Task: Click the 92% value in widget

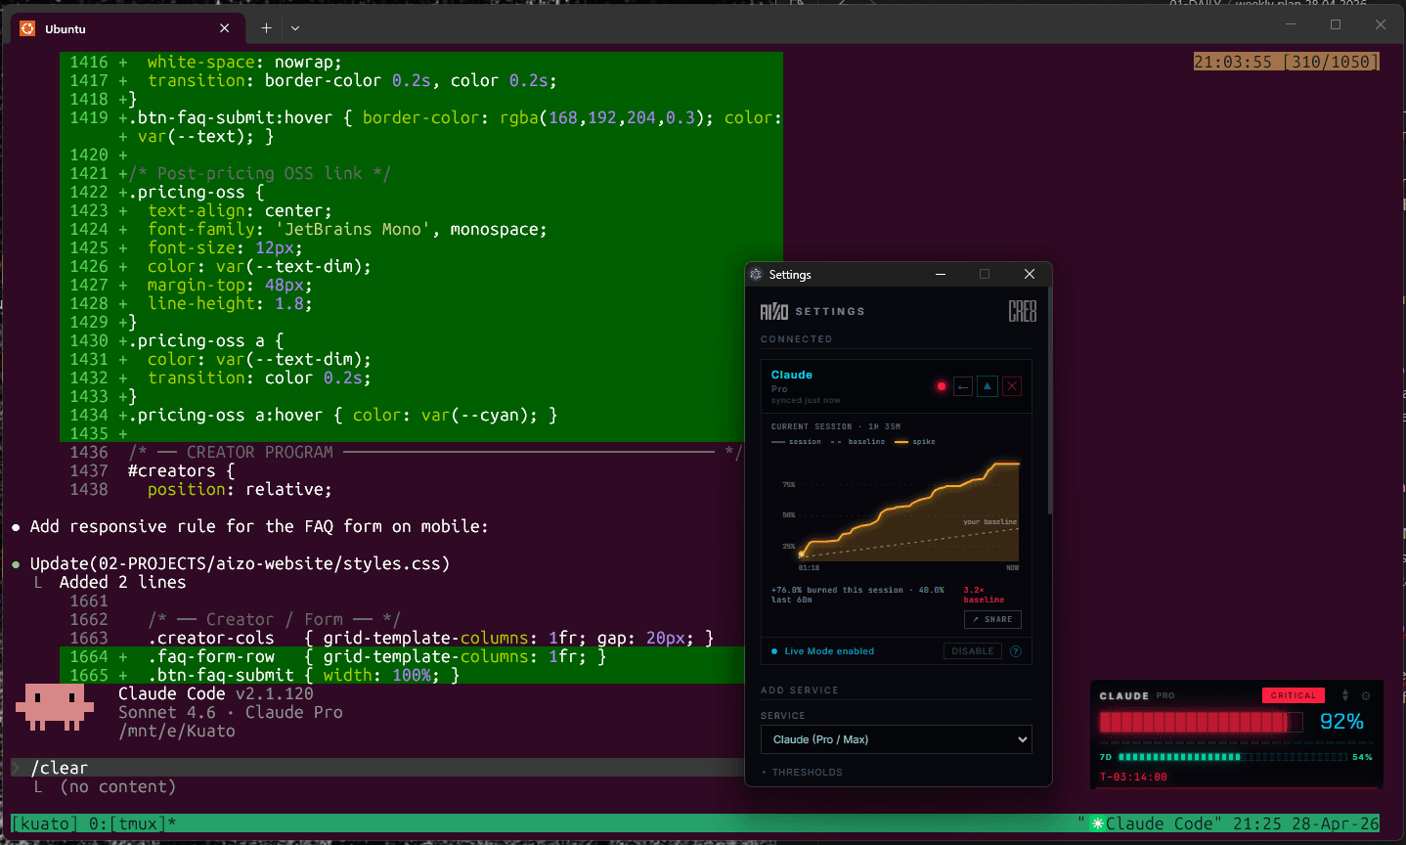Action: pos(1341,722)
